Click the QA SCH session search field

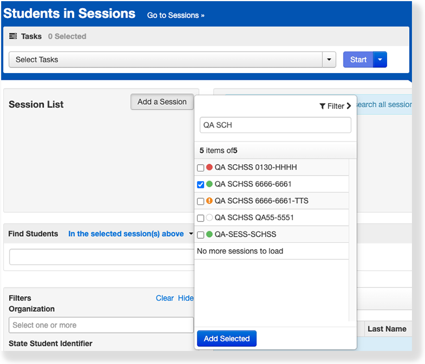(x=275, y=125)
